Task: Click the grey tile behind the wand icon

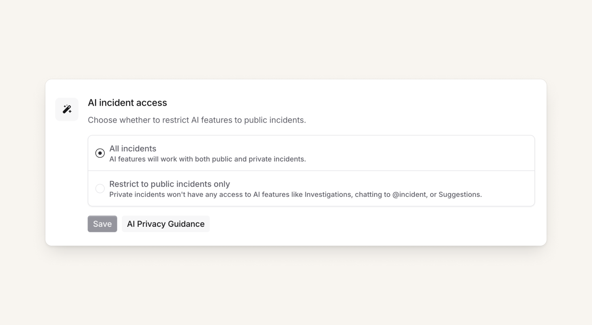Action: tap(59, 102)
